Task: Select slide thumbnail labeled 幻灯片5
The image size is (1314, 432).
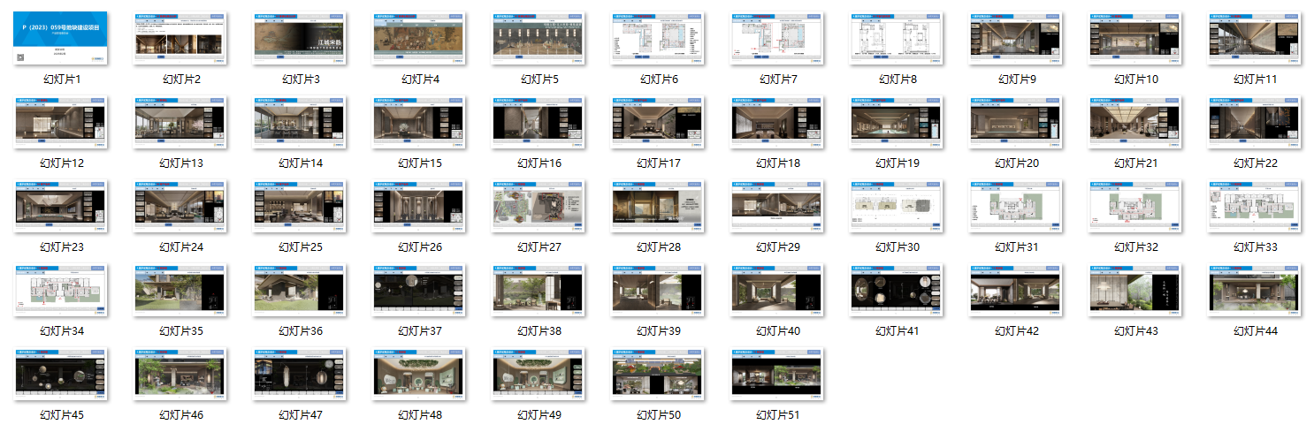Action: [539, 38]
